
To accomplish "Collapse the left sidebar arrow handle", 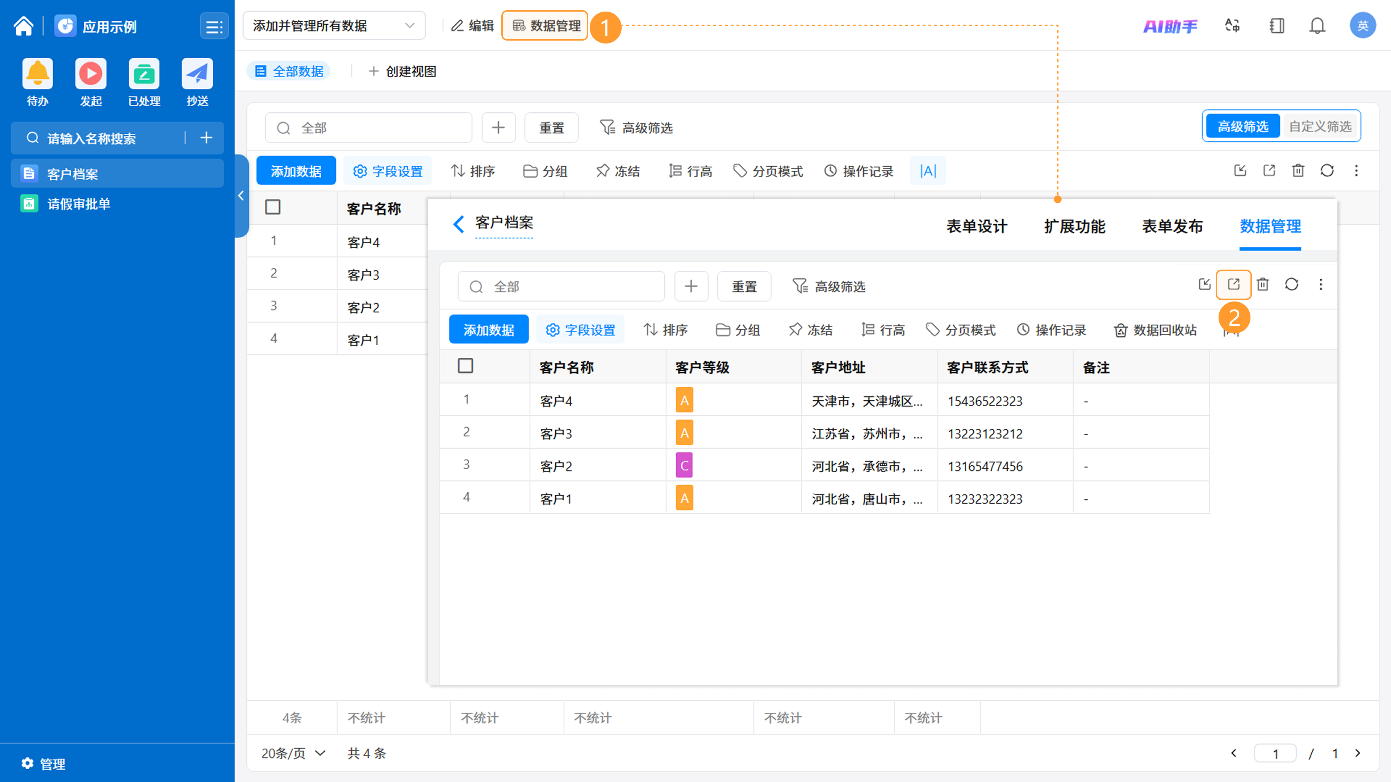I will (241, 196).
